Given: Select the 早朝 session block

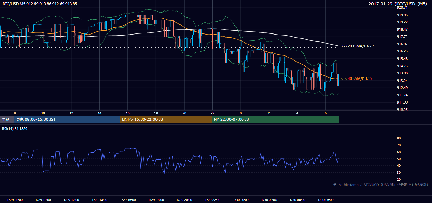Looking at the screenshot, I should [x=7, y=119].
